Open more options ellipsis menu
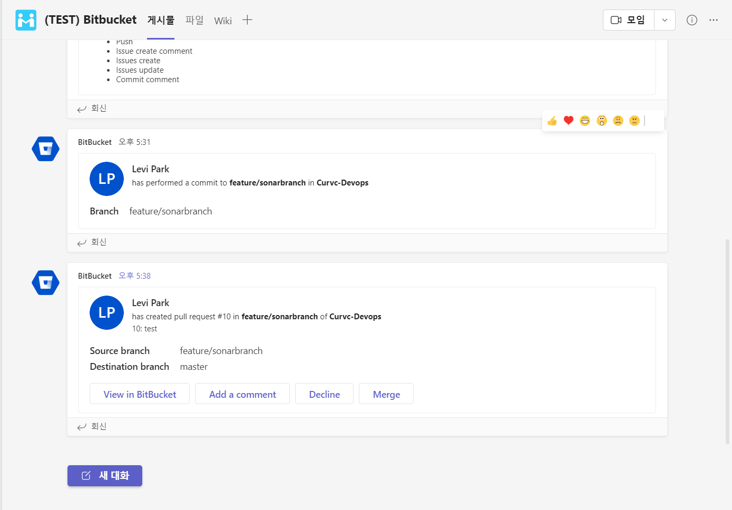Screen dimensions: 732x510 pyautogui.click(x=714, y=20)
